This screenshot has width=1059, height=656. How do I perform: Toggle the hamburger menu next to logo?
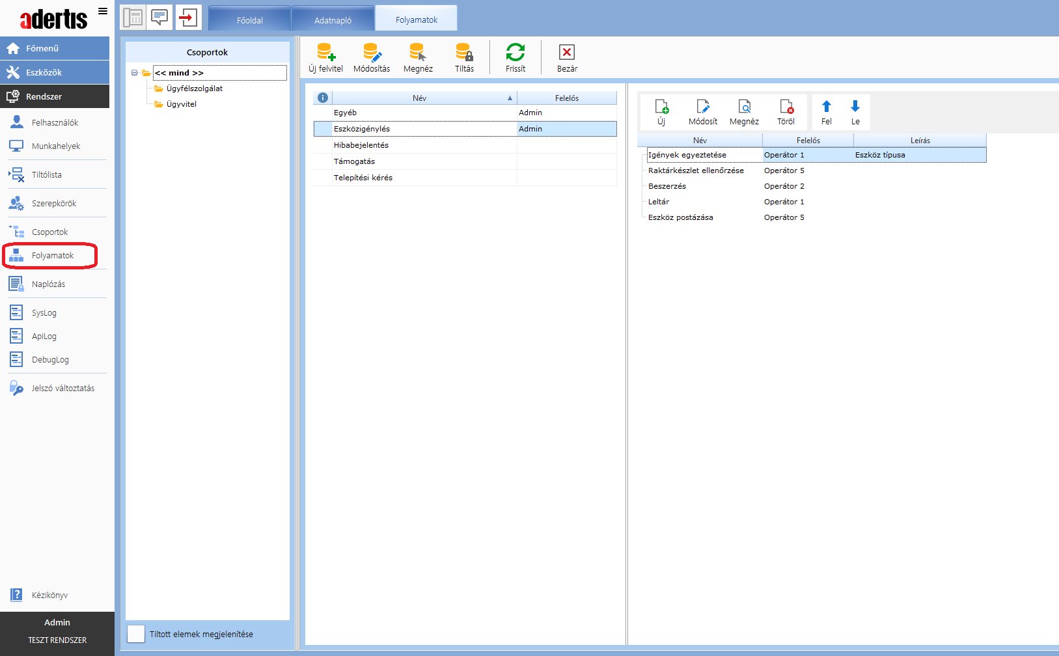[103, 11]
